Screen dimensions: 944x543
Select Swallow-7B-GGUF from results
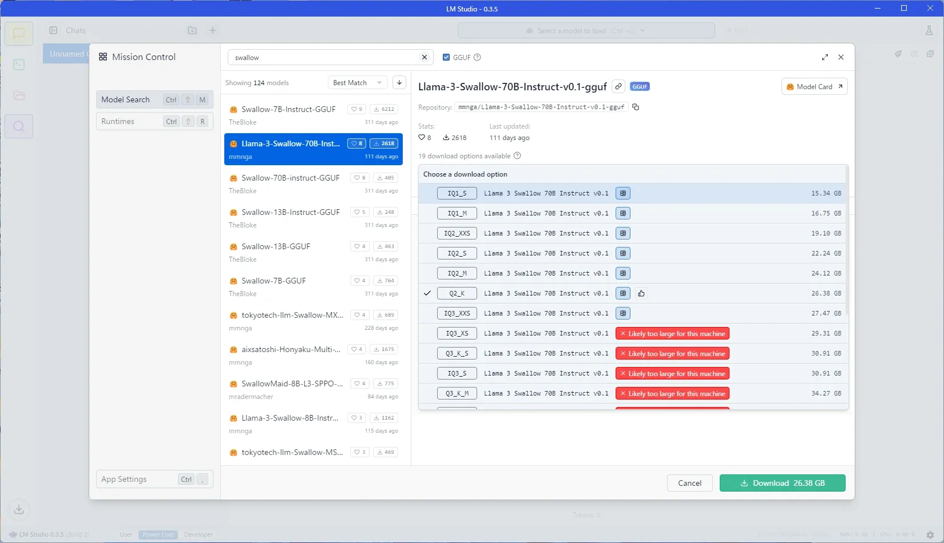tap(314, 286)
